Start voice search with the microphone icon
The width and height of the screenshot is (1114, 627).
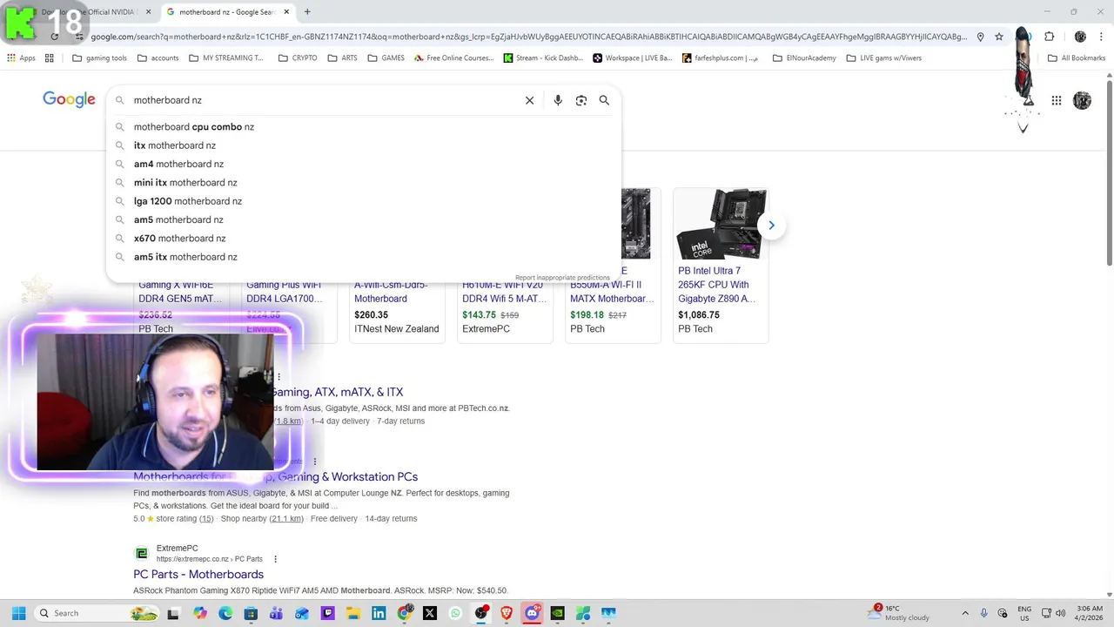[558, 100]
